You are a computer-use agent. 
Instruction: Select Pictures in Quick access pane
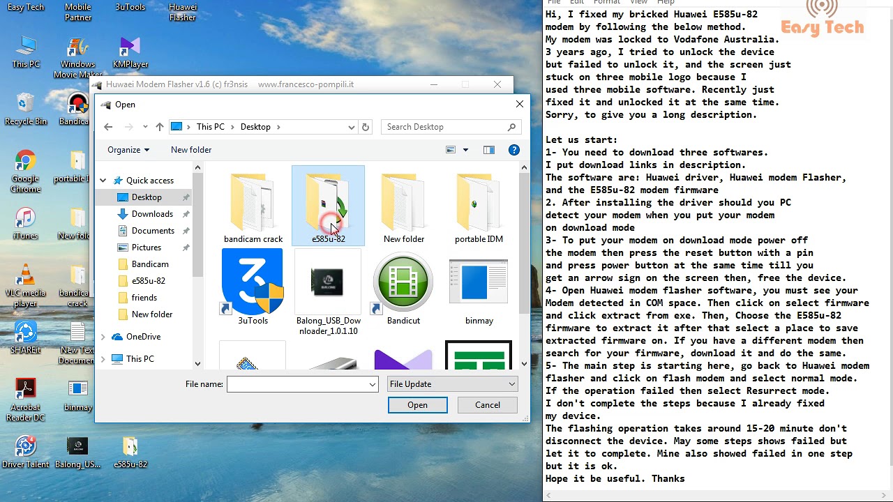click(147, 248)
